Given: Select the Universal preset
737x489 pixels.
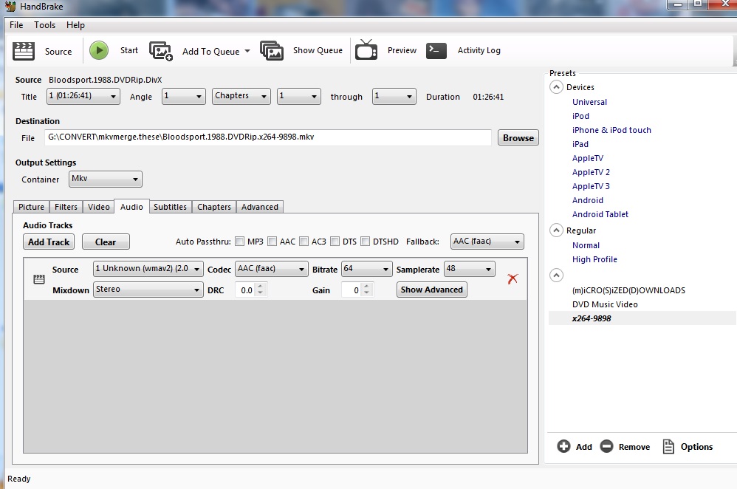Looking at the screenshot, I should (x=589, y=102).
